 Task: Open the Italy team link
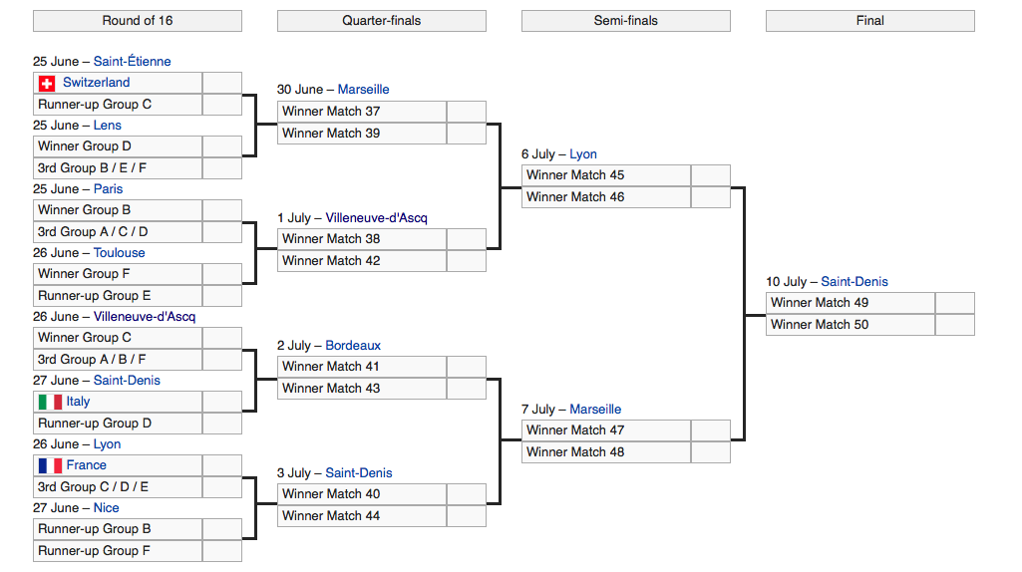tap(78, 402)
